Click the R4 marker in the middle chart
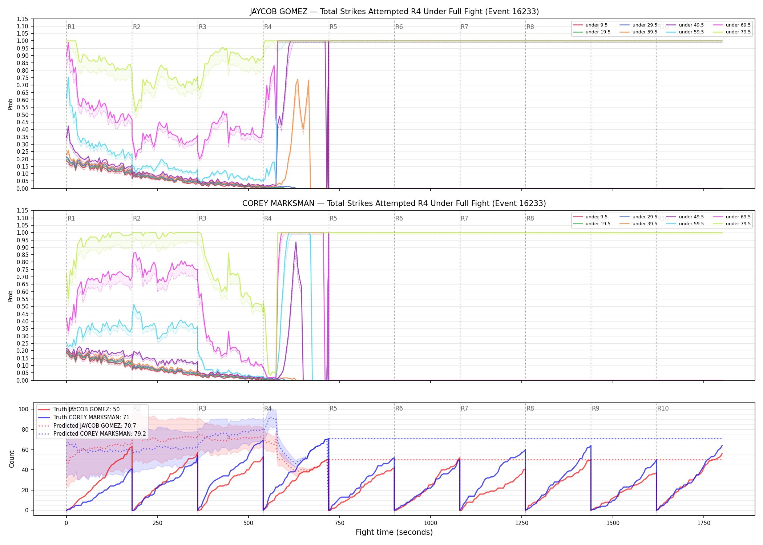Image resolution: width=763 pixels, height=545 pixels. [x=268, y=218]
